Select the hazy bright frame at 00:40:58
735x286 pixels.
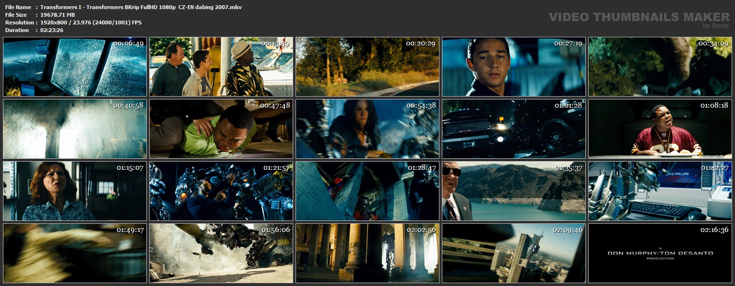[x=75, y=129]
